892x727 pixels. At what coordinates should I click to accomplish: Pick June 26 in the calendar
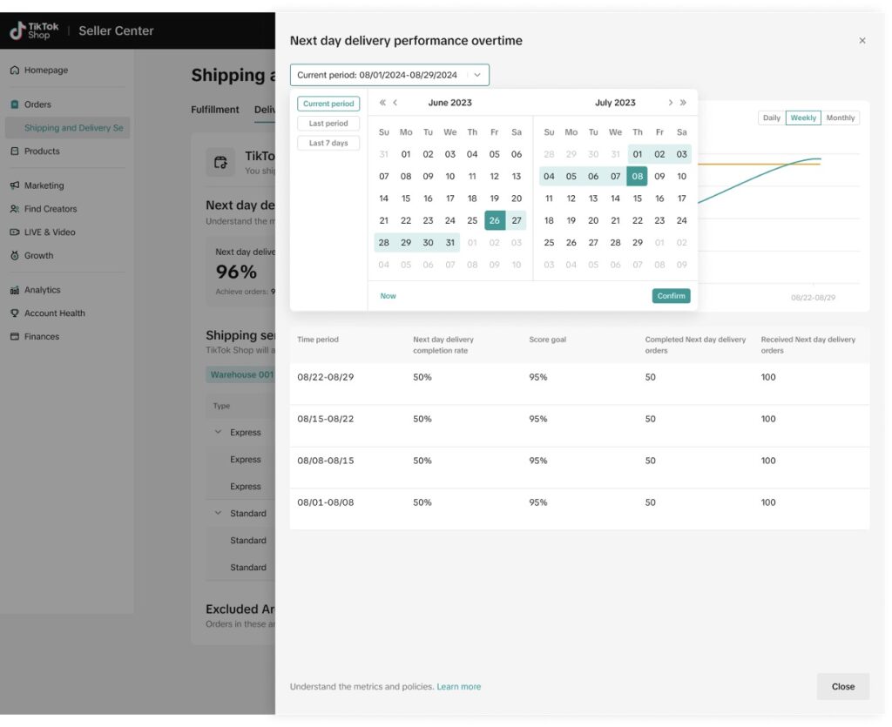(x=495, y=220)
